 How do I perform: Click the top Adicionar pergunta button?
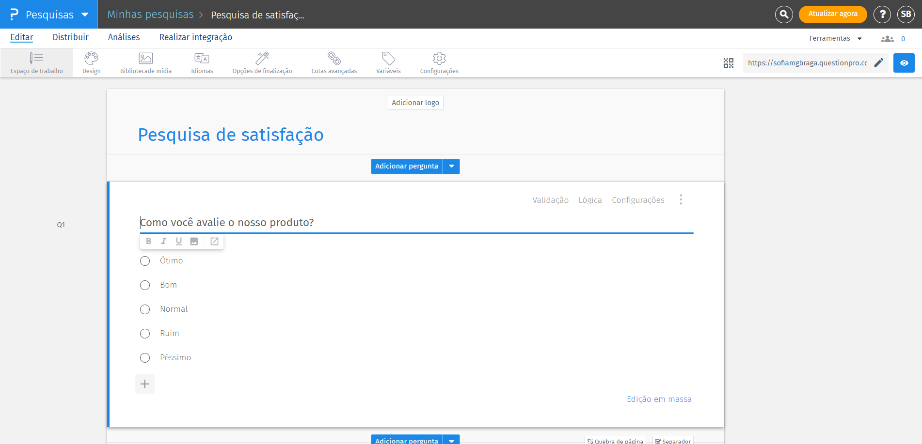point(407,166)
